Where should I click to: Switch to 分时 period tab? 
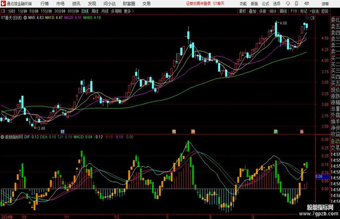[x=12, y=11]
